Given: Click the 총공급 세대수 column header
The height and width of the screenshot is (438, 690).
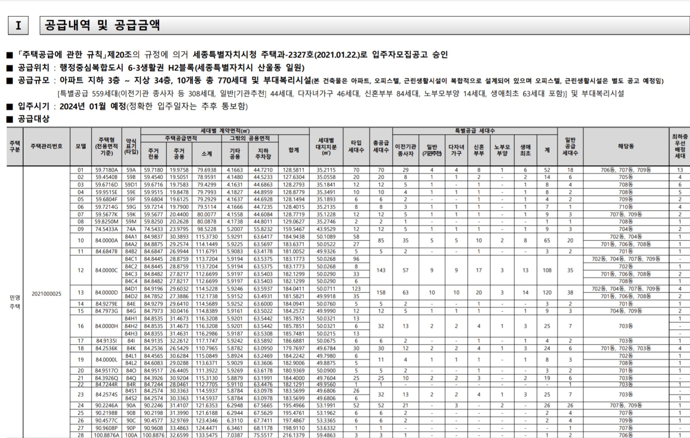Looking at the screenshot, I should point(381,146).
